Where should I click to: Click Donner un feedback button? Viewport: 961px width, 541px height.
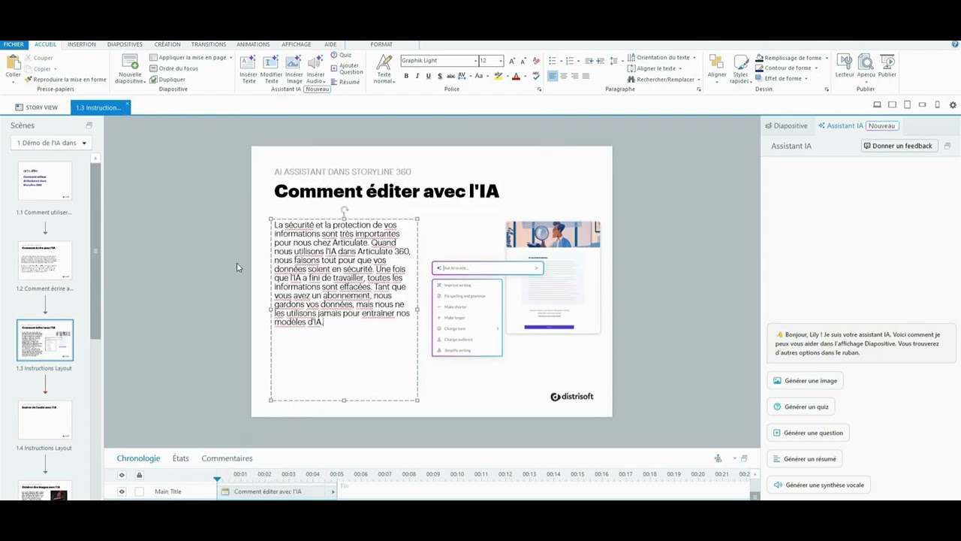(x=899, y=146)
